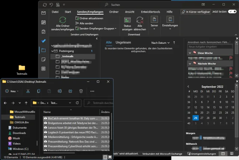
Task: Open the To Do checkmark icon
Action: point(44,40)
